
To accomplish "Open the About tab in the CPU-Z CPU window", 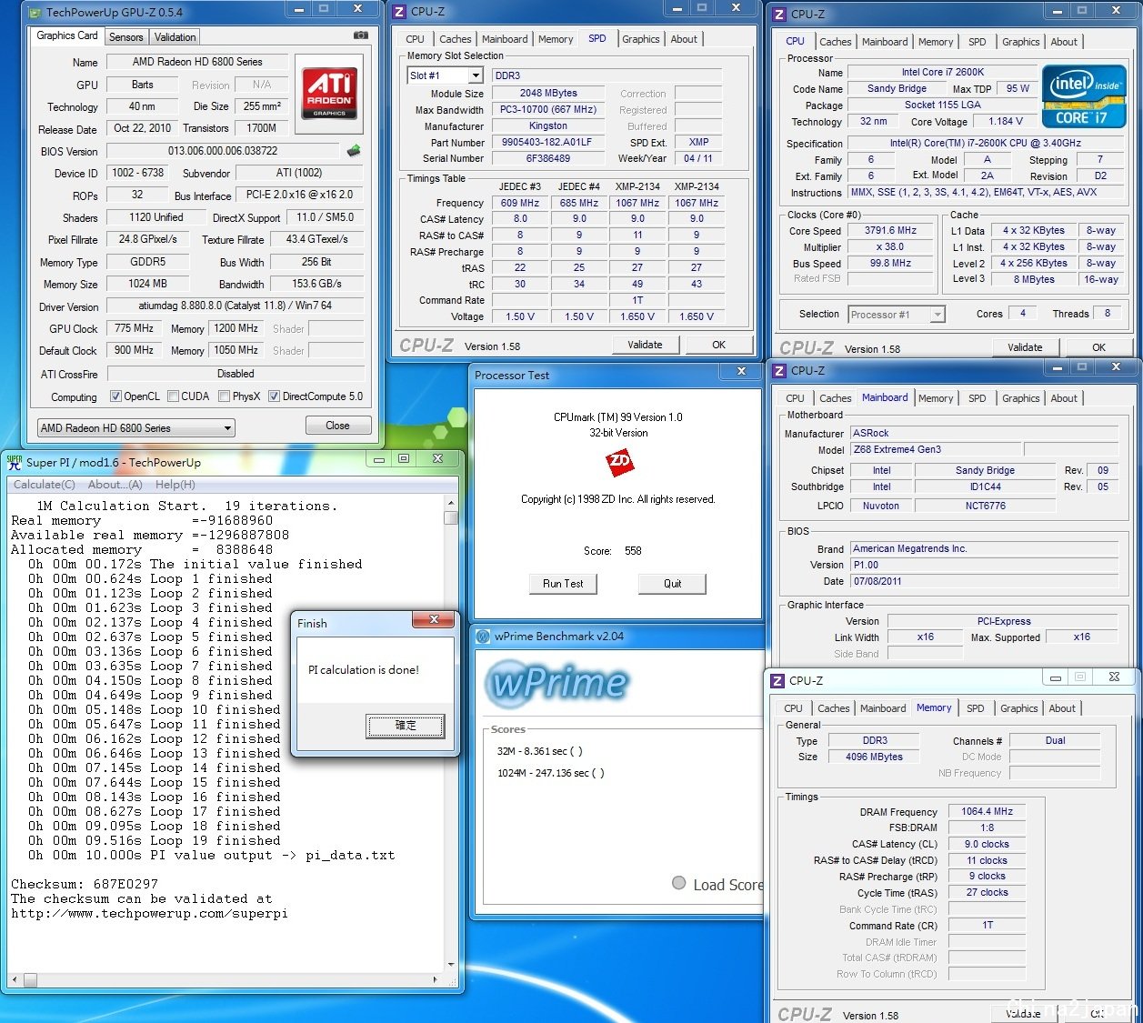I will 1064,42.
